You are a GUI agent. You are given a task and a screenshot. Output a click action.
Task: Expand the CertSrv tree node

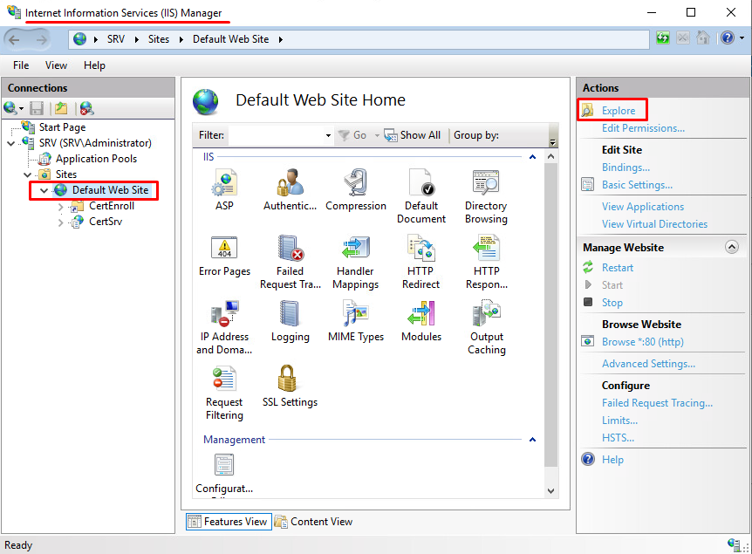[60, 222]
